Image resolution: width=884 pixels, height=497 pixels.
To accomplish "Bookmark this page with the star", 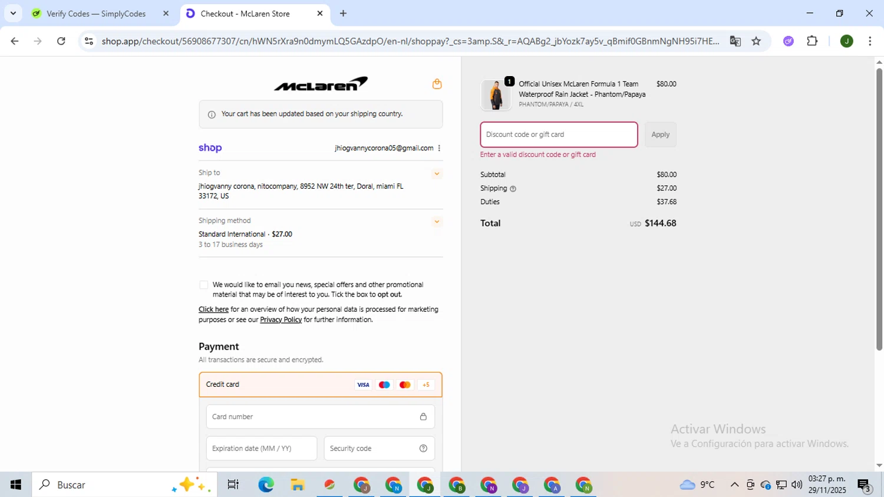I will click(x=756, y=41).
